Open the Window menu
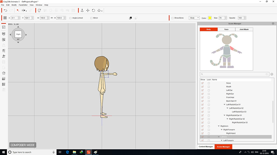Image resolution: width=277 pixels, height=155 pixels. click(39, 5)
